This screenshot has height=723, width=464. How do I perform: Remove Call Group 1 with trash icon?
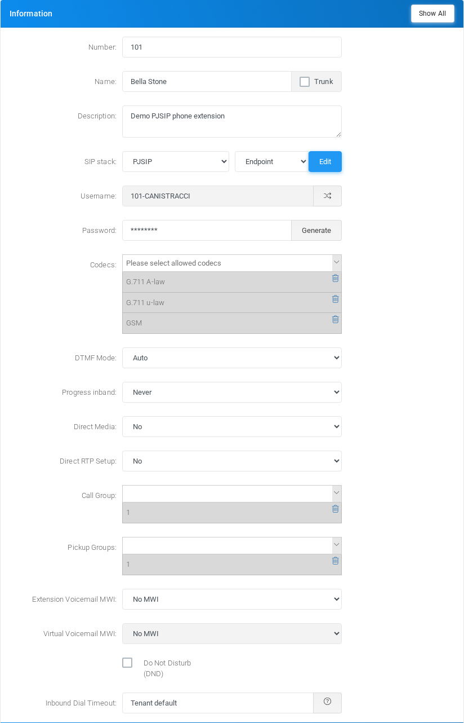[x=336, y=509]
